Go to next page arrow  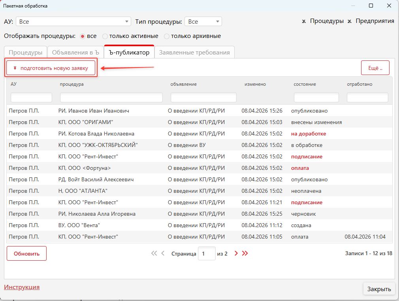pyautogui.click(x=236, y=254)
